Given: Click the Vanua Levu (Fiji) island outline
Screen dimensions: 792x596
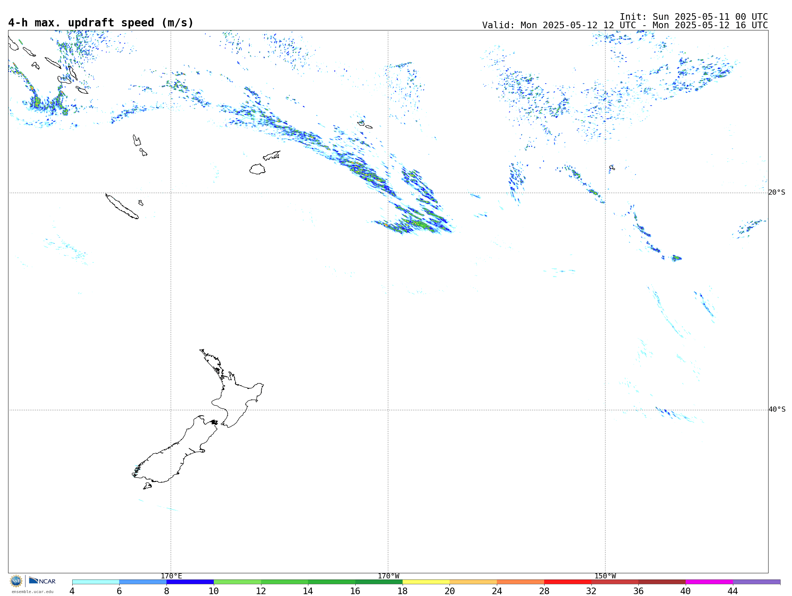Looking at the screenshot, I should [272, 155].
